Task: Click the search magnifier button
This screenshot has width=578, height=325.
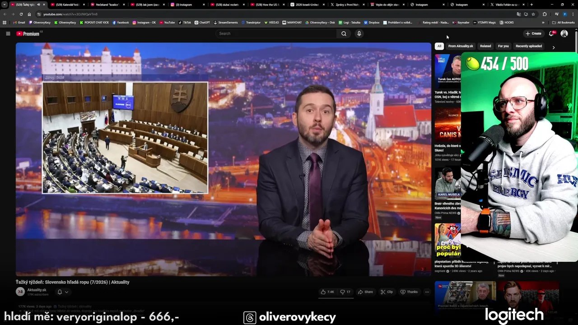Action: (344, 33)
